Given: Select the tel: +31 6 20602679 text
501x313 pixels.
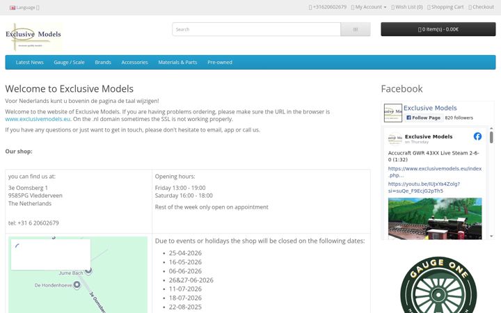Looking at the screenshot, I should (33, 223).
